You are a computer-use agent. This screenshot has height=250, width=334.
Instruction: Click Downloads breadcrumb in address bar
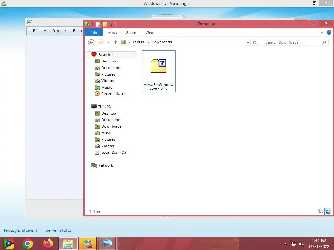tap(162, 42)
